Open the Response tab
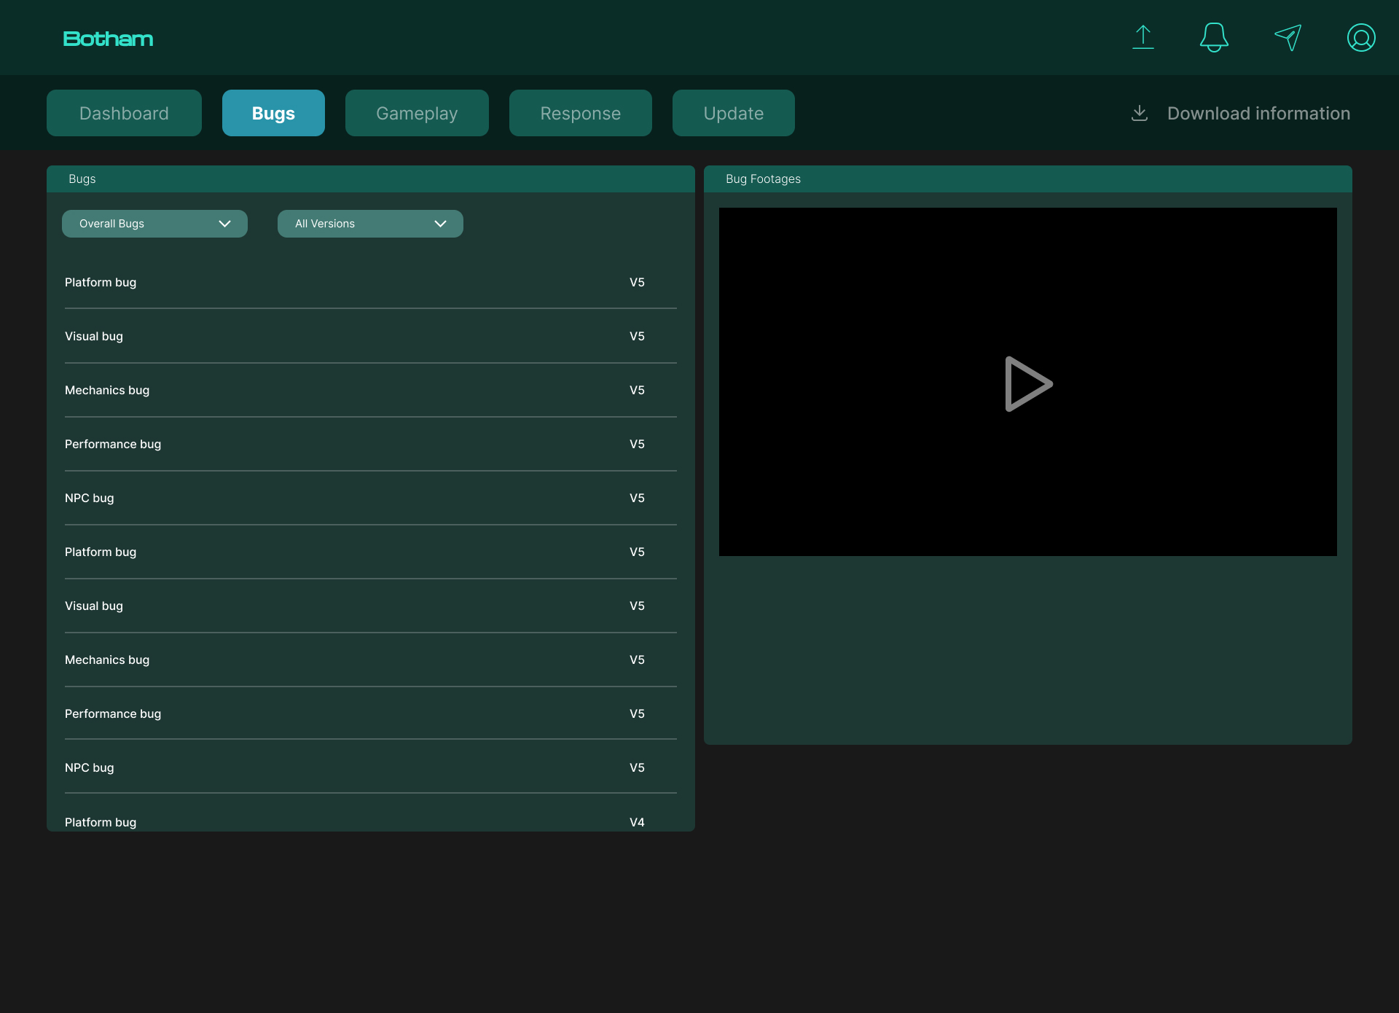Viewport: 1399px width, 1013px height. [x=580, y=113]
